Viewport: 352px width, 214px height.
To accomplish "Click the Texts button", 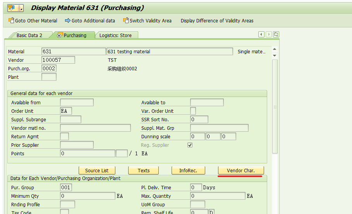I will click(x=143, y=171).
